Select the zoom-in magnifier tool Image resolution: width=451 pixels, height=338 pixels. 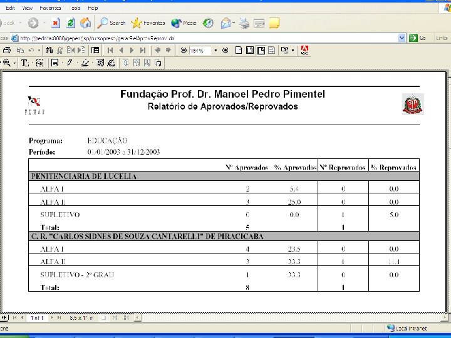click(x=7, y=63)
